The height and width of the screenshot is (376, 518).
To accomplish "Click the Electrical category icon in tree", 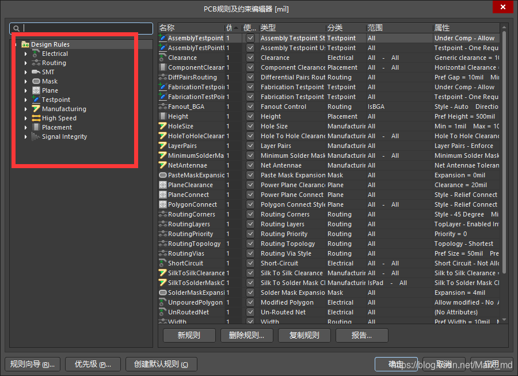I will point(36,54).
